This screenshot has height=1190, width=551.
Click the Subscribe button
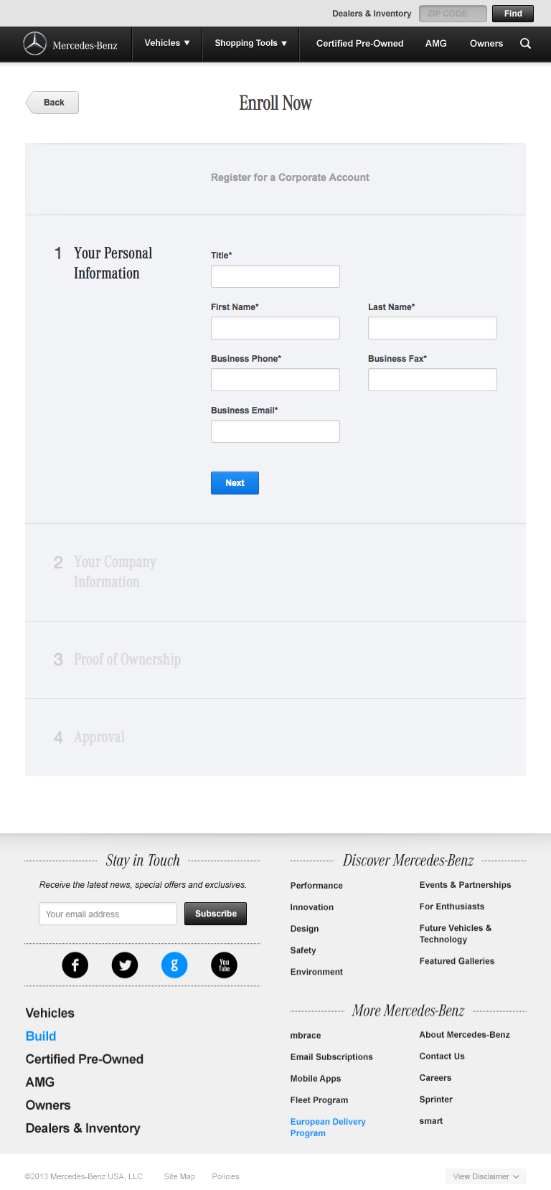click(x=215, y=914)
